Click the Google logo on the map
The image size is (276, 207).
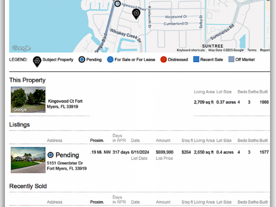click(21, 48)
